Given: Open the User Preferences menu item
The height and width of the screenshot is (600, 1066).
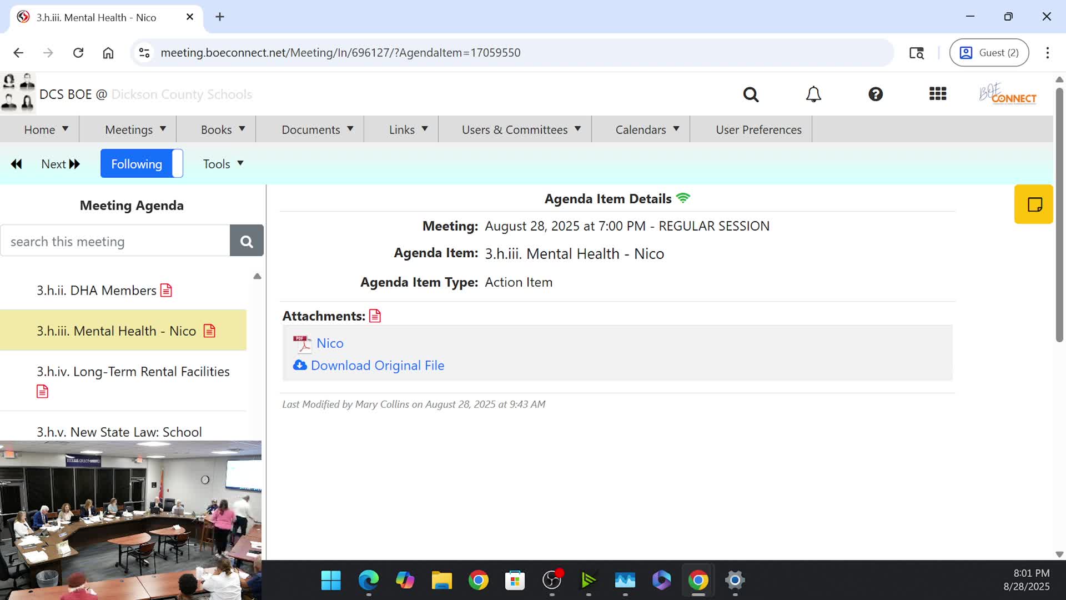Looking at the screenshot, I should click(758, 129).
